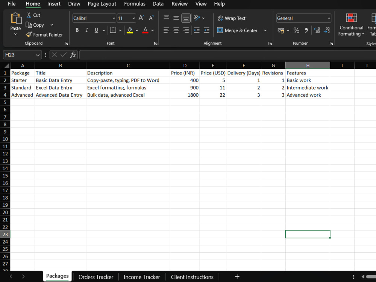Toggle Wrap Text
The height and width of the screenshot is (282, 376).
click(x=232, y=18)
